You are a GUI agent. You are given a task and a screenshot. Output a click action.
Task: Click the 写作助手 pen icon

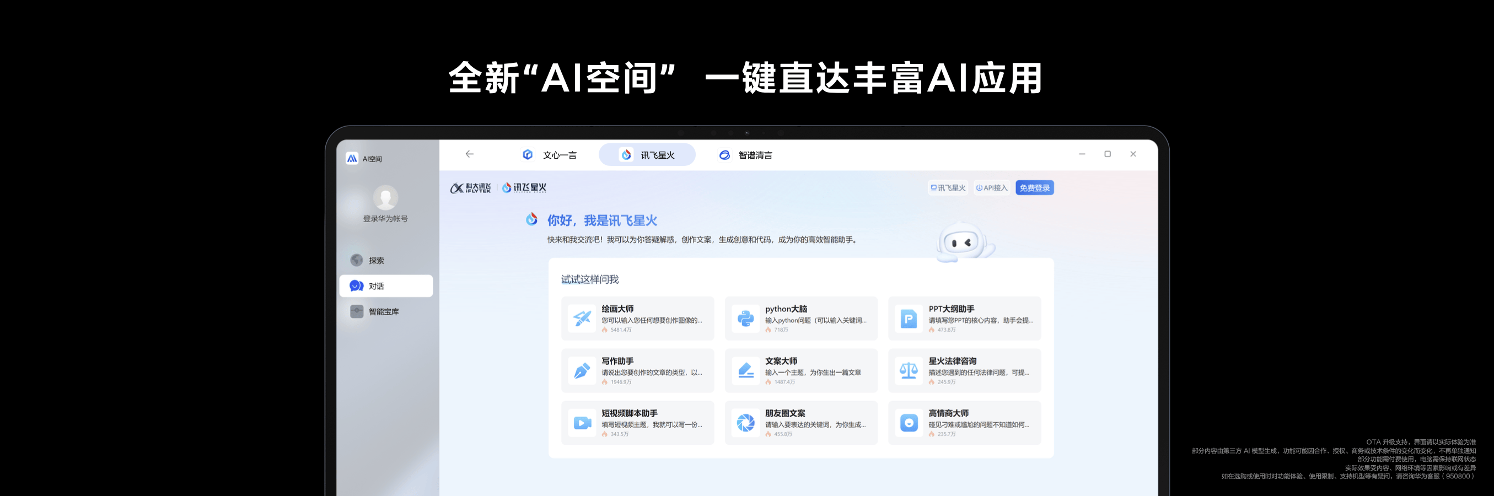click(582, 371)
